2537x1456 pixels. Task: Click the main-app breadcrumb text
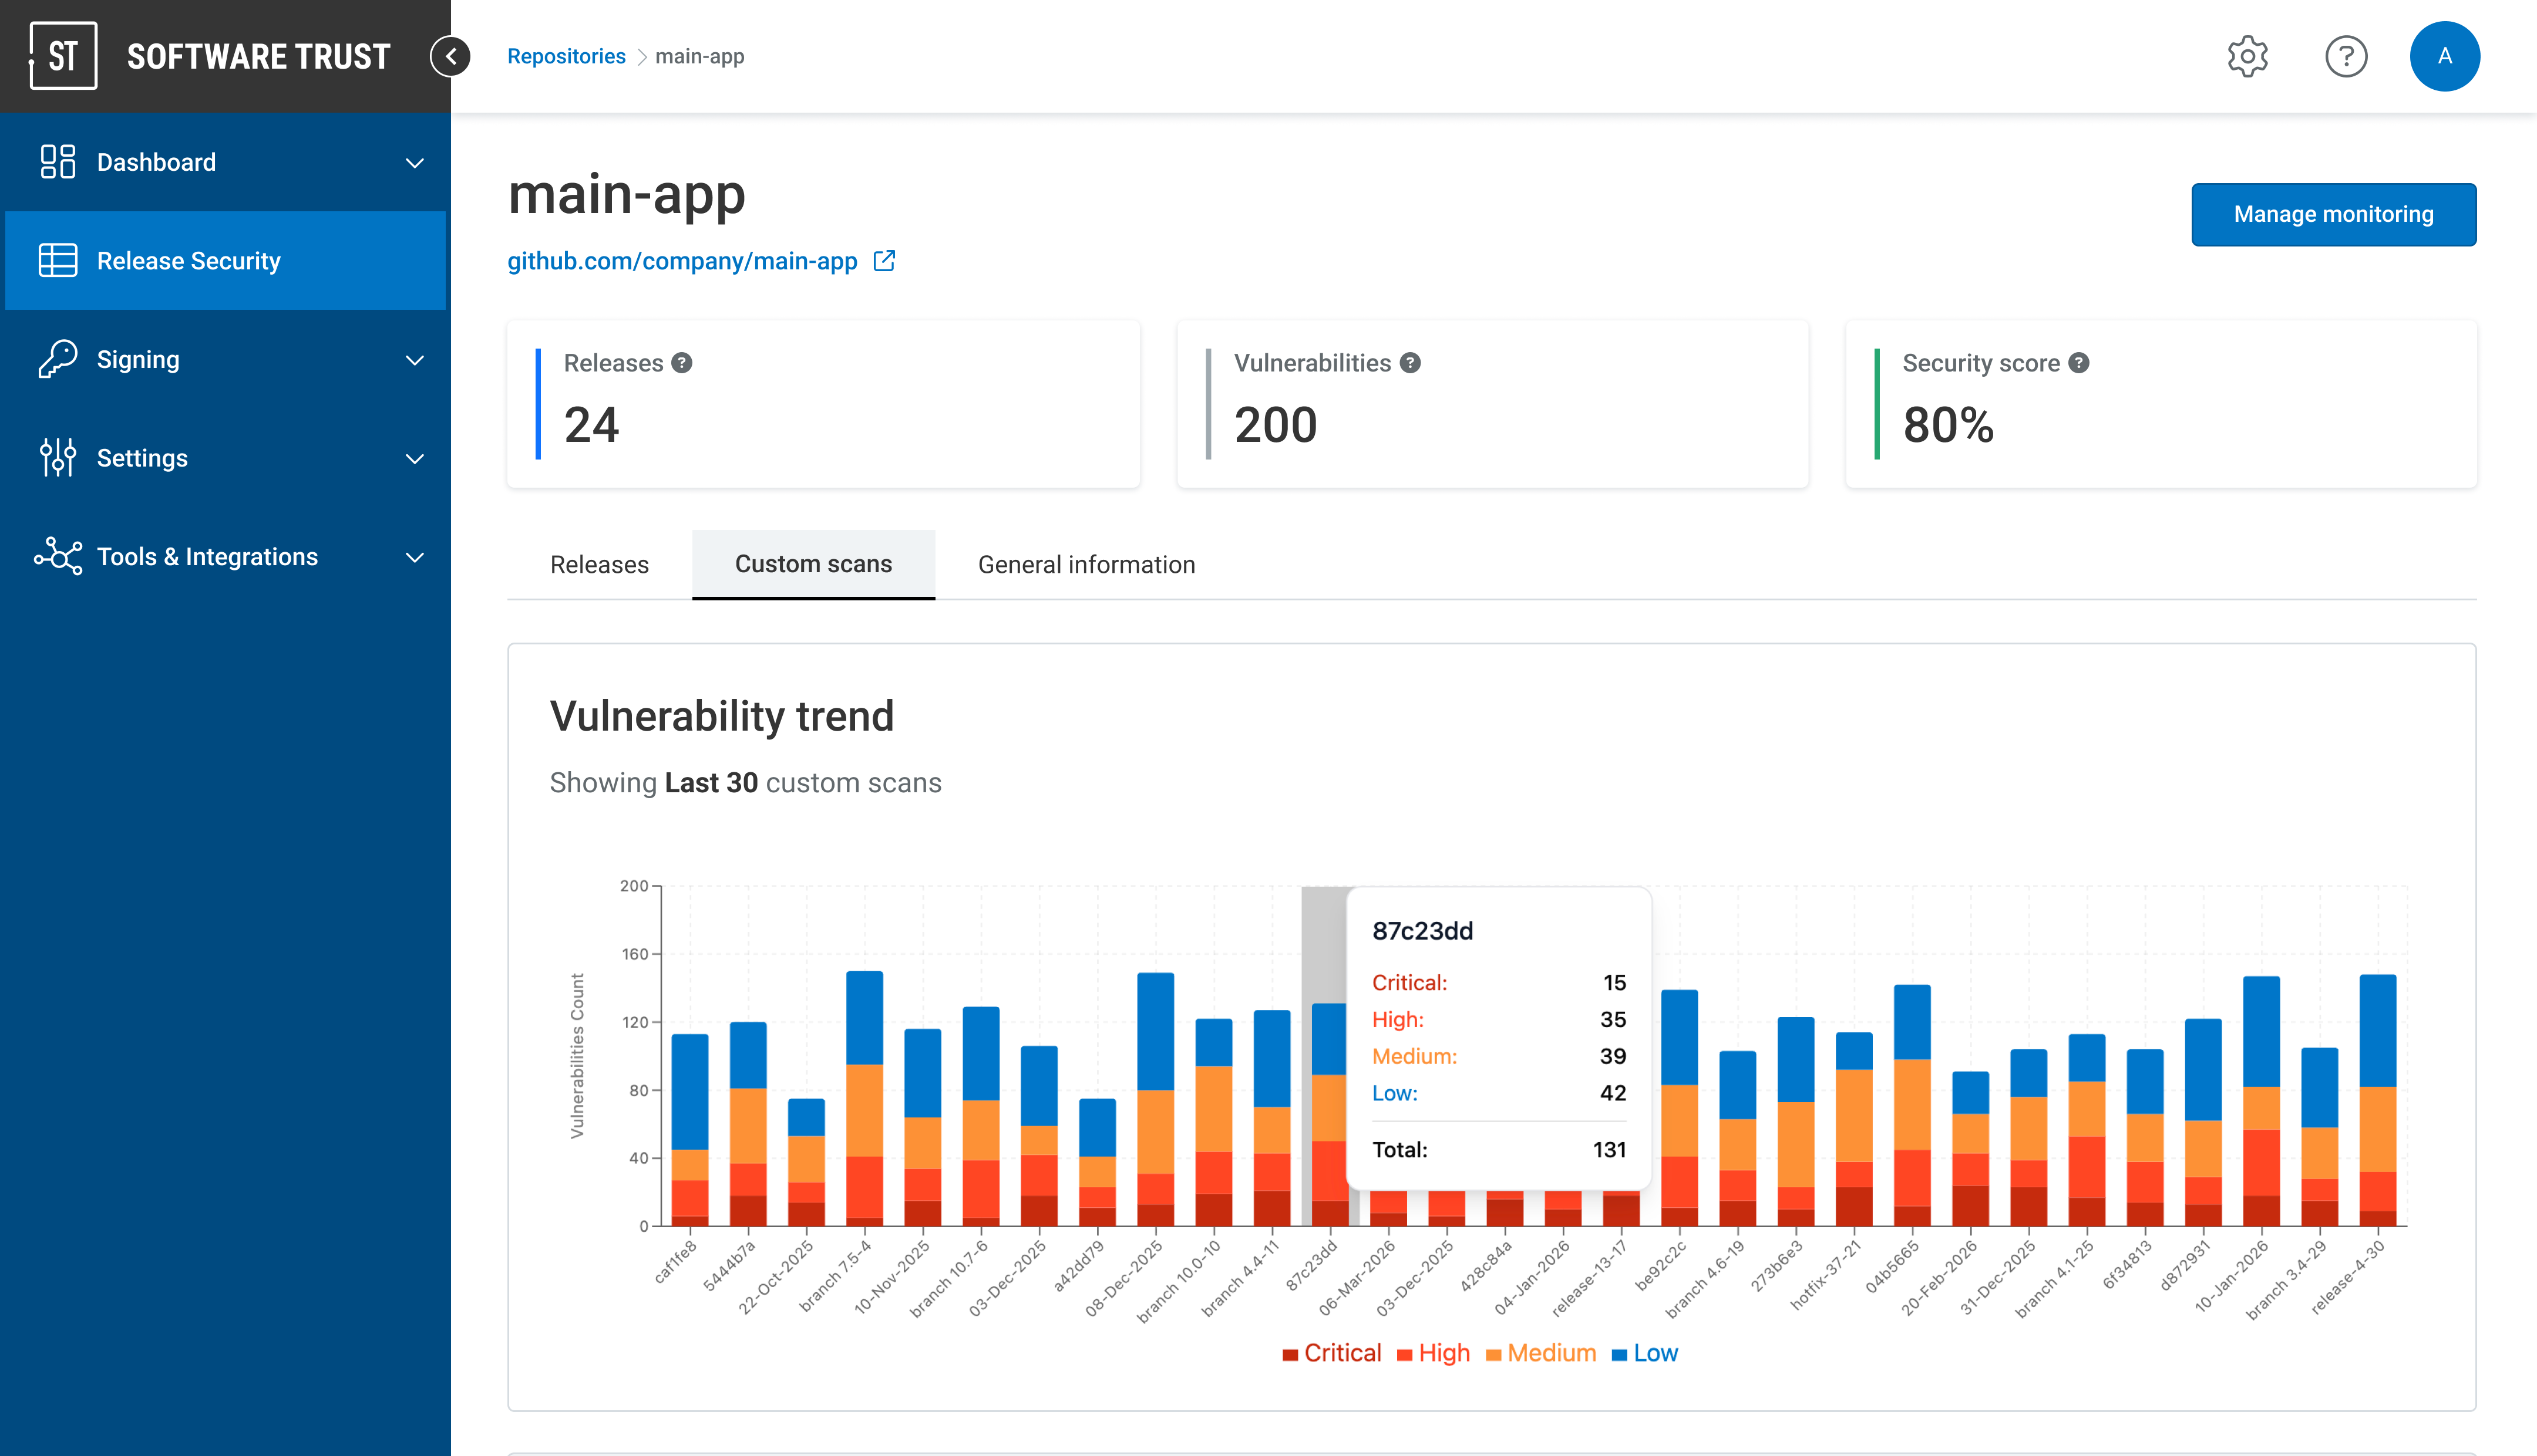pyautogui.click(x=699, y=56)
